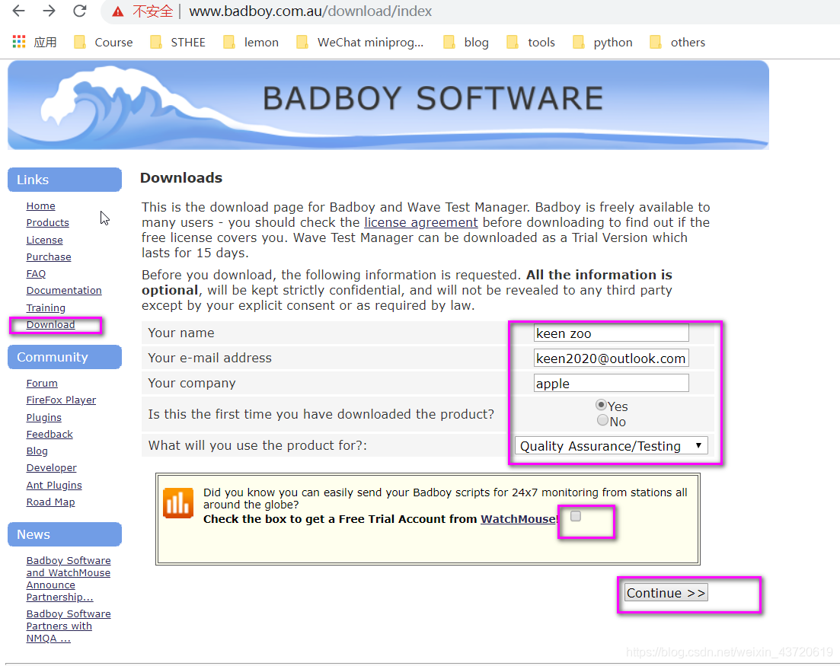
Task: Open the WeChat miniprog bookmark folder
Action: [x=360, y=43]
